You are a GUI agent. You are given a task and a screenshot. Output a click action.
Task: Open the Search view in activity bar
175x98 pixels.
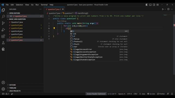pyautogui.click(x=3, y=17)
